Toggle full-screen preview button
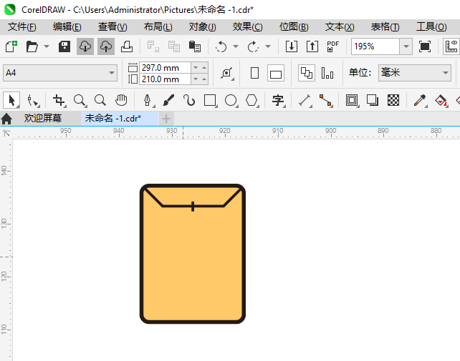 click(425, 46)
